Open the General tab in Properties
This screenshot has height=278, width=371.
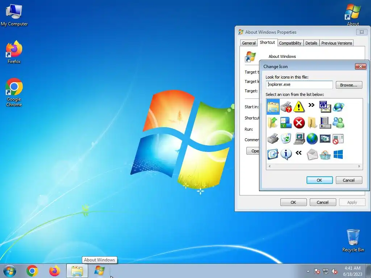point(249,43)
